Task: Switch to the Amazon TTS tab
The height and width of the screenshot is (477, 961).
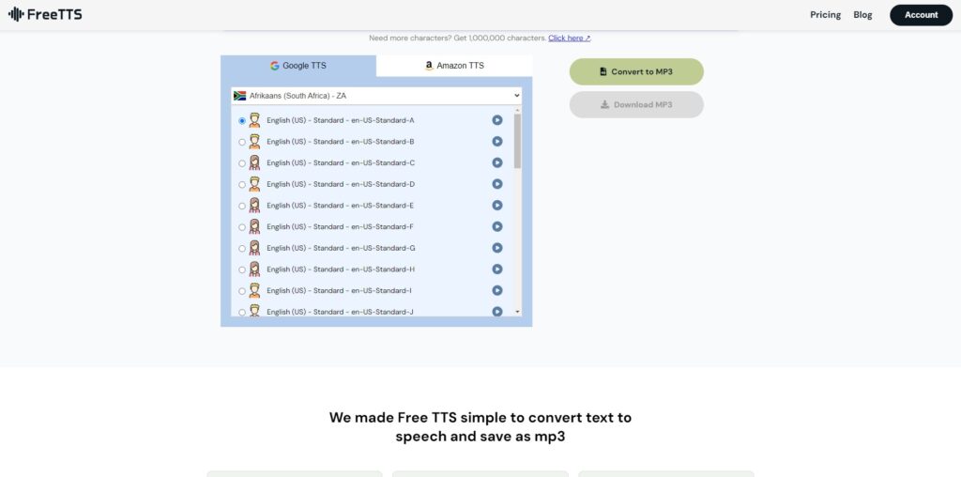Action: [x=454, y=66]
